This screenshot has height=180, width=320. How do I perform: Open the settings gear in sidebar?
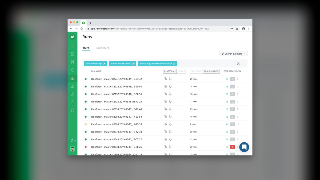tap(72, 110)
